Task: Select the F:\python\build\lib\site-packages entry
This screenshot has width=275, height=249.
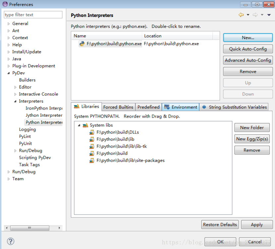Action: tap(131, 160)
